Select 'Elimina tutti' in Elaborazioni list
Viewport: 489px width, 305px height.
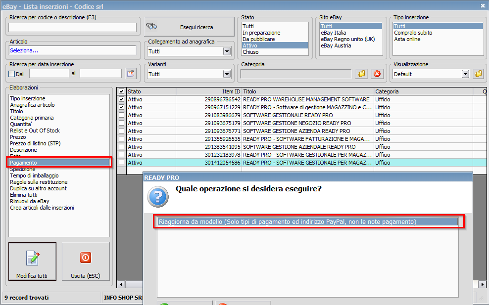pos(59,195)
